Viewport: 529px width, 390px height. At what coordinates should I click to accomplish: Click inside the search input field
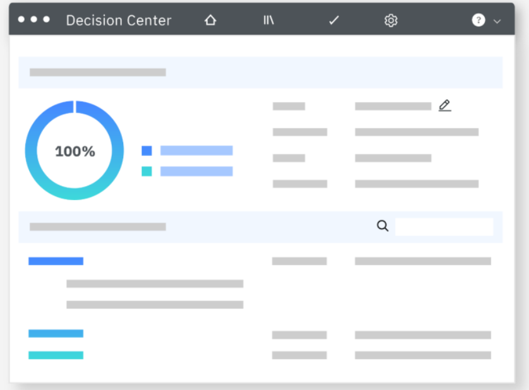pos(444,227)
